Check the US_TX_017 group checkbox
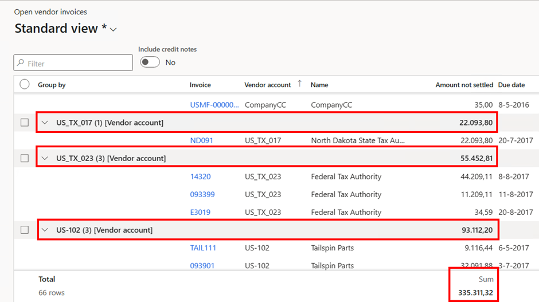This screenshot has width=539, height=302. 25,123
